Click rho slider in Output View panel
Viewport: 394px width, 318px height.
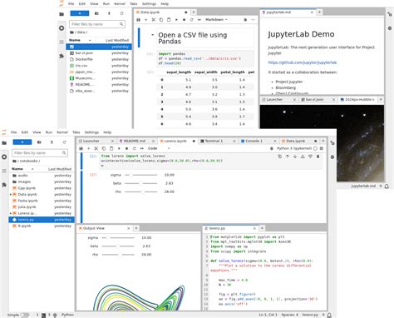[x=118, y=255]
